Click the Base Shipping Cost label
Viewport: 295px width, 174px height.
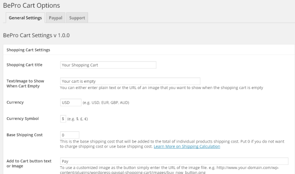click(25, 135)
